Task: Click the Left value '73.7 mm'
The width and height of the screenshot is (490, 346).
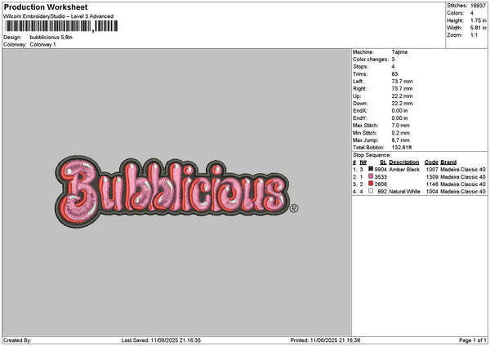Action: coord(402,81)
